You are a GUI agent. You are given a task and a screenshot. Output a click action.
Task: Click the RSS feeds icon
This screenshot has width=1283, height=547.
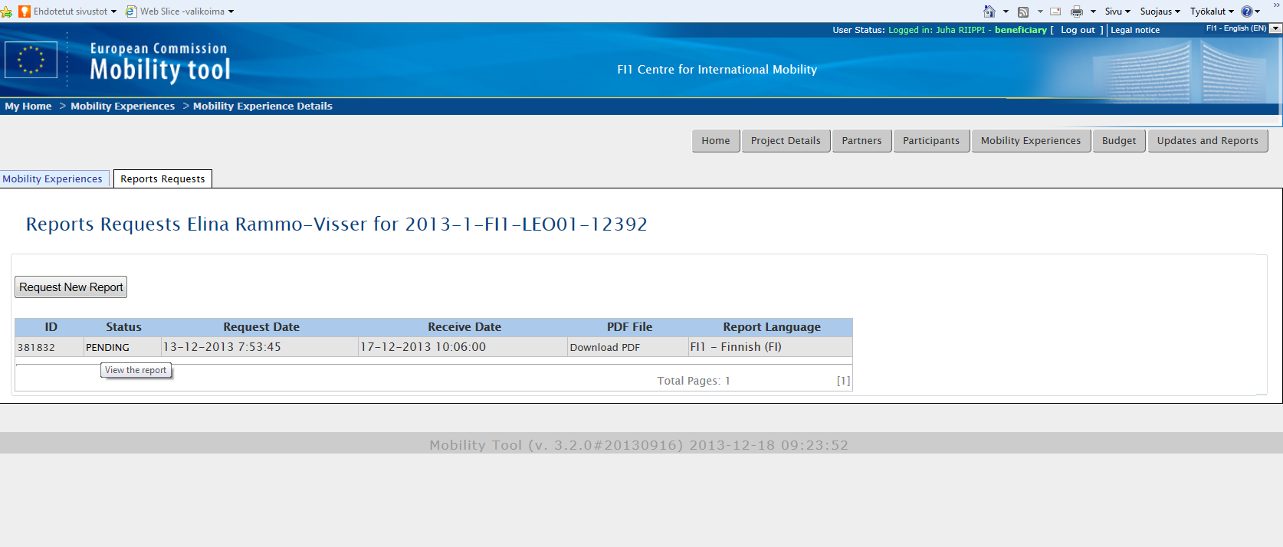[1023, 11]
